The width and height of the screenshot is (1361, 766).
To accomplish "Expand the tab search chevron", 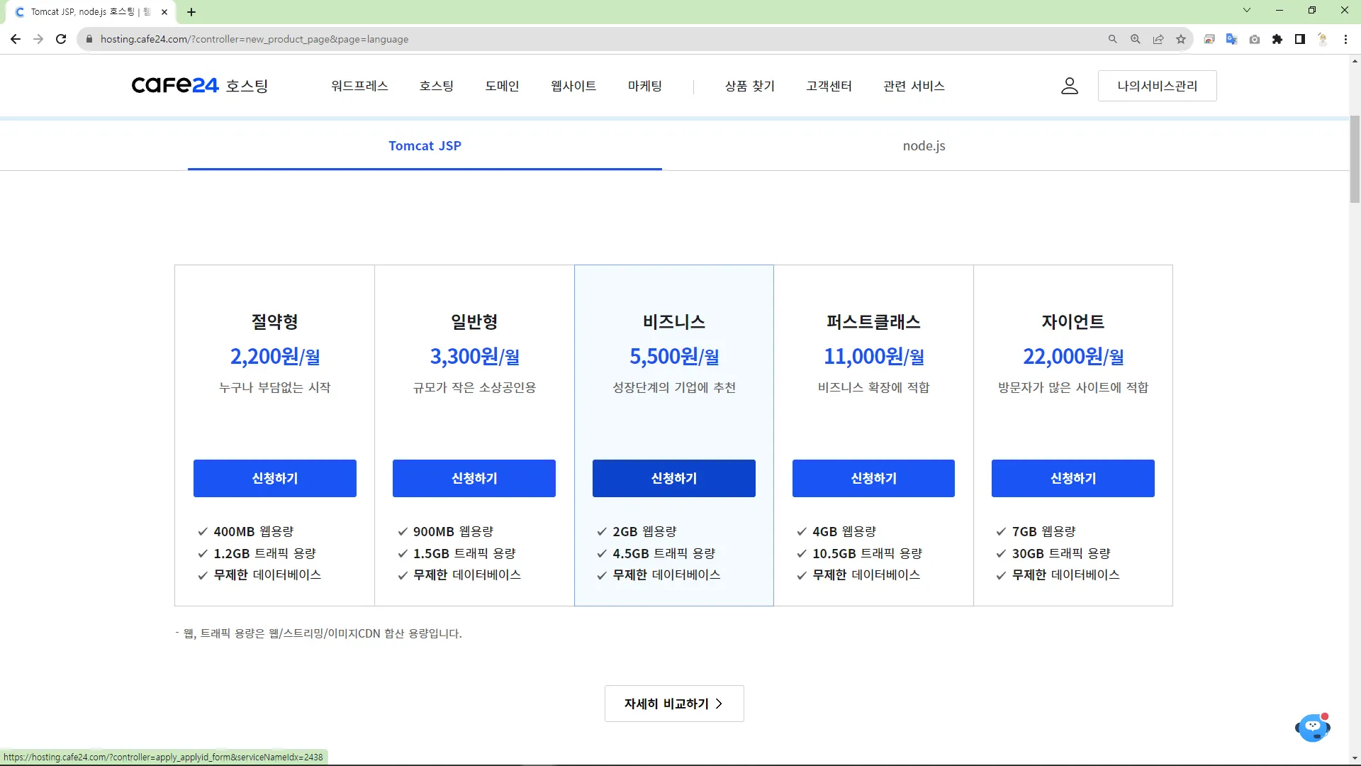I will (1247, 11).
